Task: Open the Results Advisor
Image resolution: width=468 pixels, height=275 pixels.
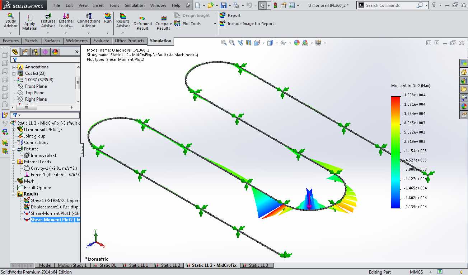Action: [x=123, y=21]
